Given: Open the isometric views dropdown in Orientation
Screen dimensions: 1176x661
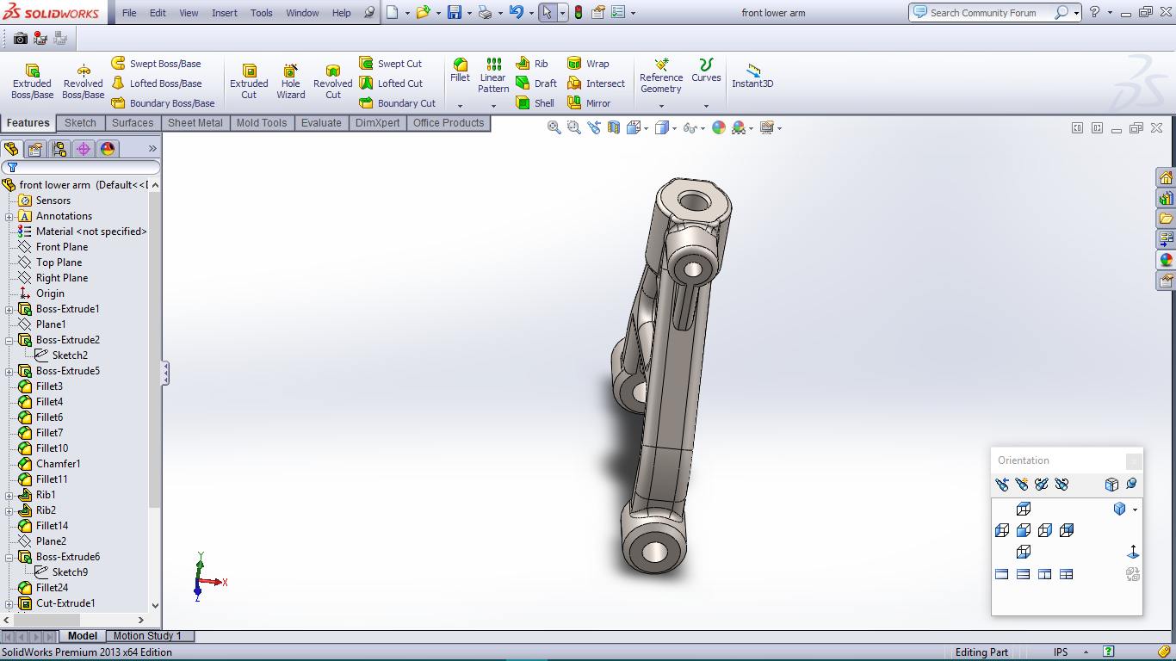Looking at the screenshot, I should (1135, 510).
